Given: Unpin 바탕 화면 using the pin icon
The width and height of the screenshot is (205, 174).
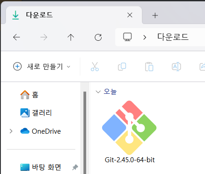Looking at the screenshot, I should point(75,167).
